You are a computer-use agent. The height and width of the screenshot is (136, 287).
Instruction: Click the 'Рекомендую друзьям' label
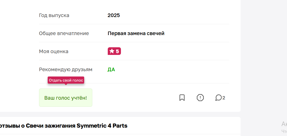pyautogui.click(x=66, y=70)
